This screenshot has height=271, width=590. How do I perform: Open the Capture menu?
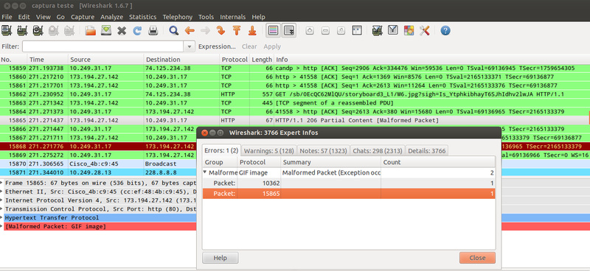point(83,17)
